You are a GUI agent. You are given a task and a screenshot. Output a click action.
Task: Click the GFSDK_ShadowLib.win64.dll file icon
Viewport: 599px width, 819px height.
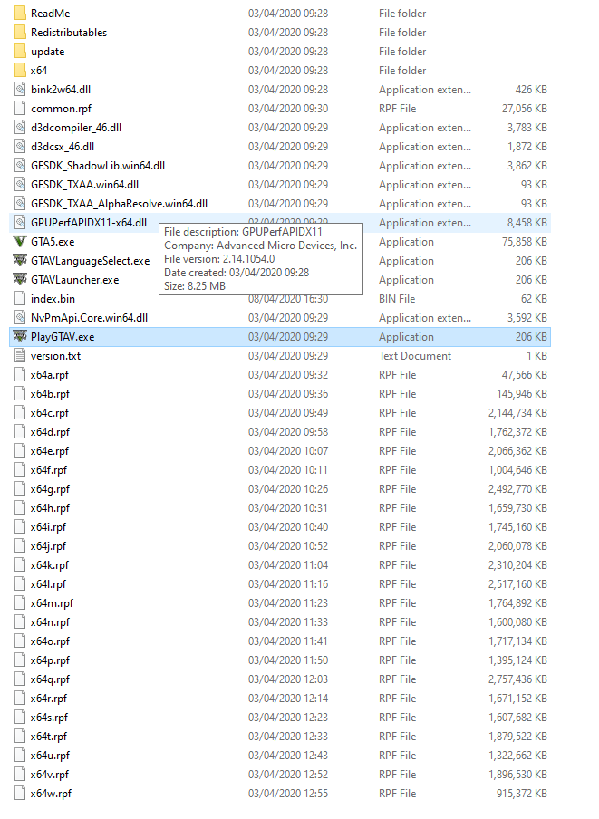click(x=20, y=166)
